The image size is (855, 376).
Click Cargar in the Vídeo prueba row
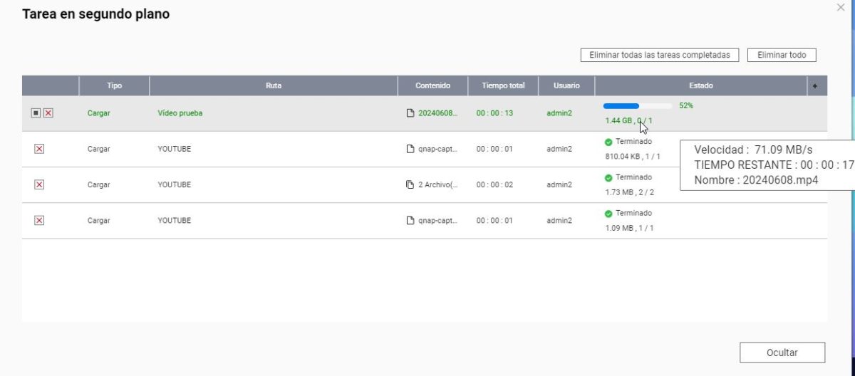(99, 113)
